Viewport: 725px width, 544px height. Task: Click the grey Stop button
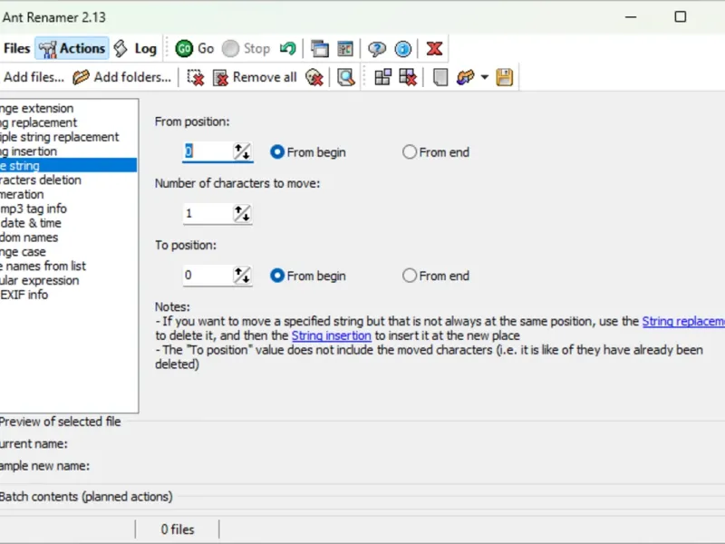[x=246, y=48]
